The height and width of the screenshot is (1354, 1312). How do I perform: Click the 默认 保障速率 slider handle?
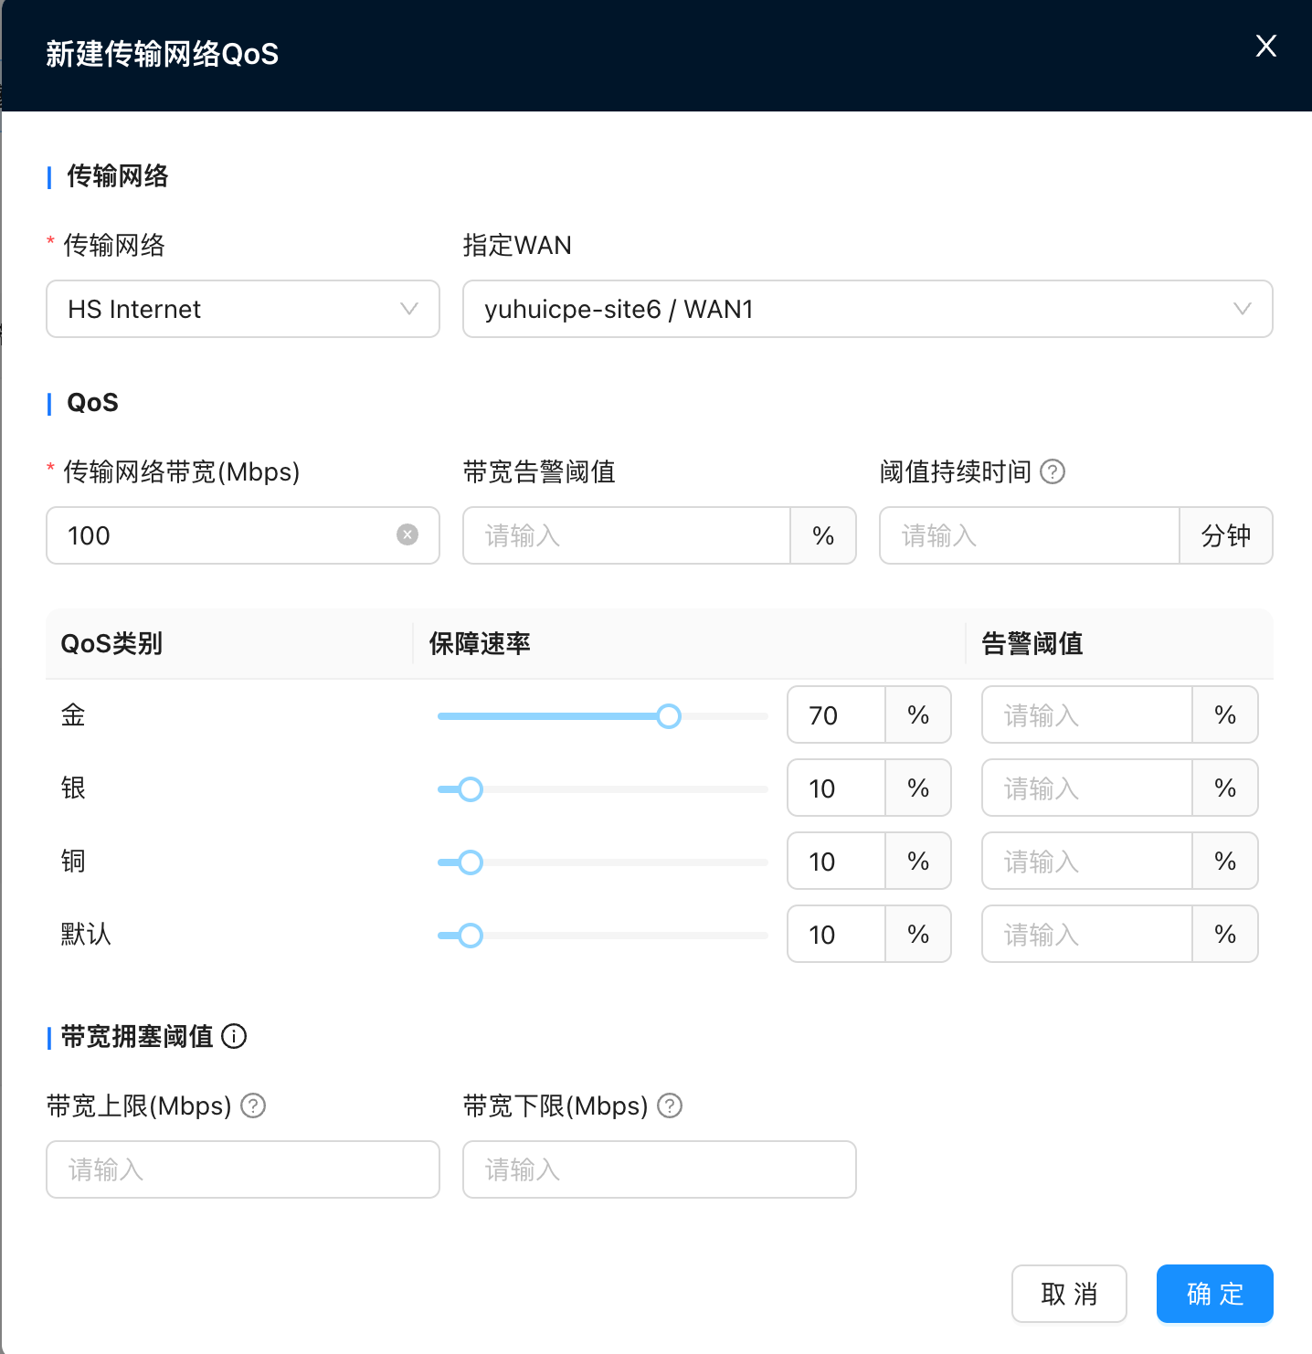coord(471,936)
